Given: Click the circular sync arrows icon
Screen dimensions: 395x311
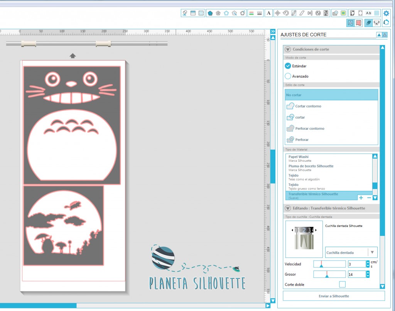Looking at the screenshot, I should click(x=386, y=23).
